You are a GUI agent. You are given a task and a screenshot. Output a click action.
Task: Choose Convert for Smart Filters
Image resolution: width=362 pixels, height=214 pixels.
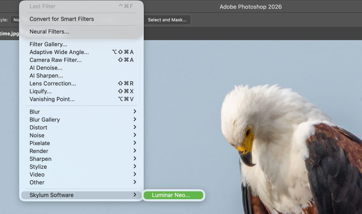click(81, 19)
